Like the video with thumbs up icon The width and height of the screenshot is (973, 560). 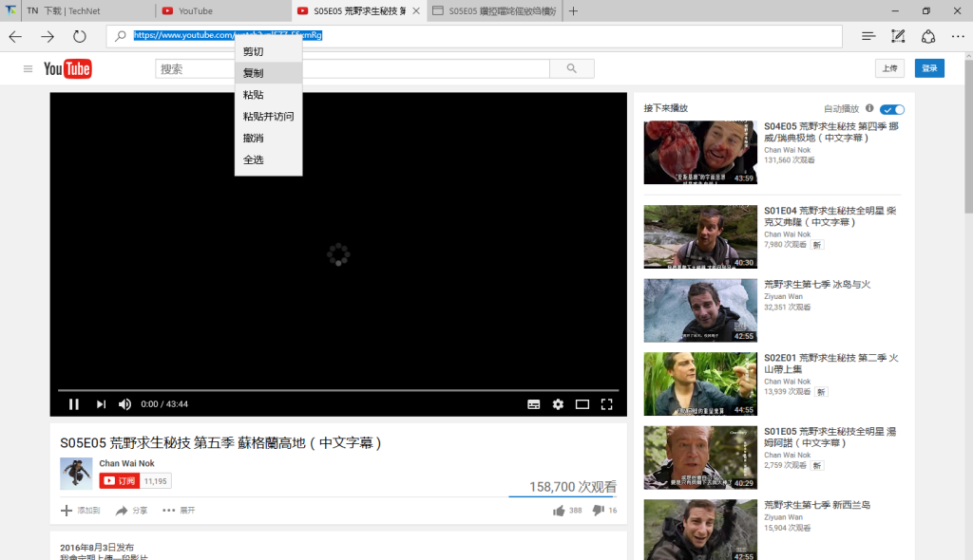point(559,511)
